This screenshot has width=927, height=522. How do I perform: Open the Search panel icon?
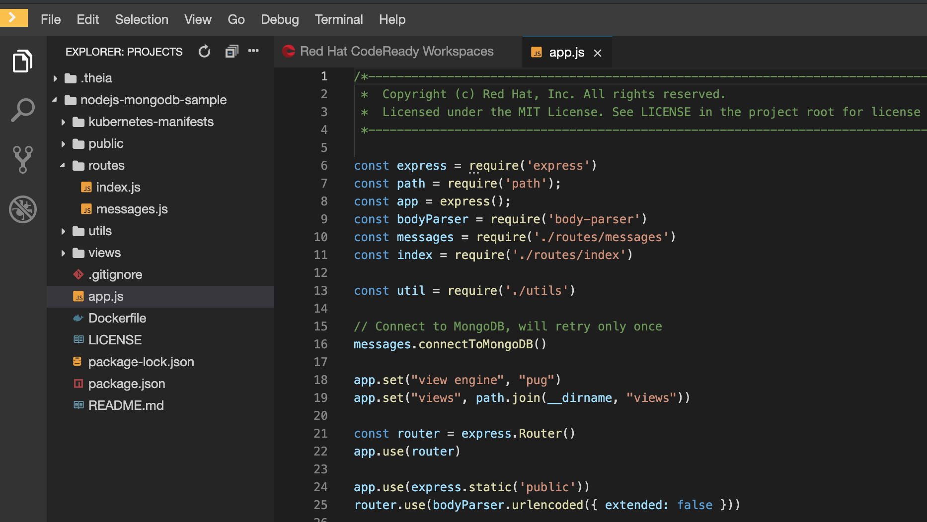(x=22, y=110)
